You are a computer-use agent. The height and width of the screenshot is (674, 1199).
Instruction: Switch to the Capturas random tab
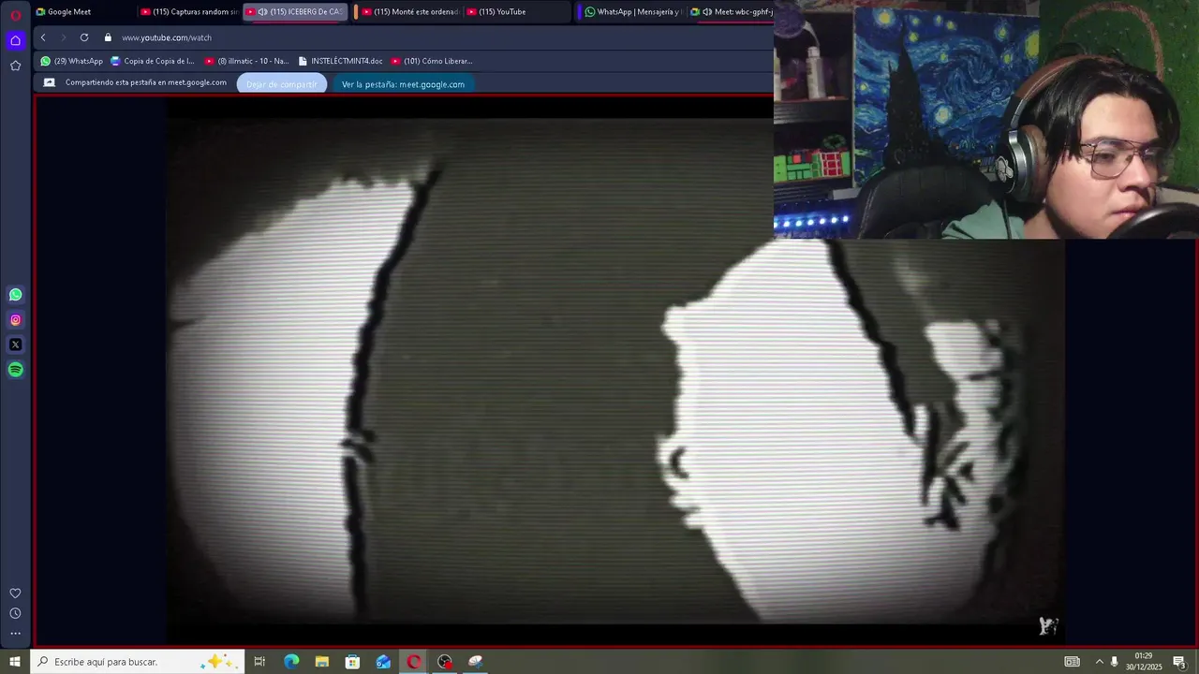point(188,12)
